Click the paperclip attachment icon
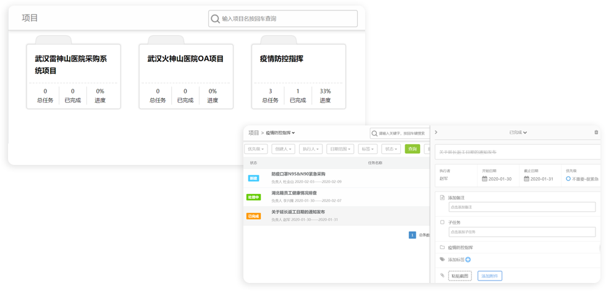 pos(442,276)
